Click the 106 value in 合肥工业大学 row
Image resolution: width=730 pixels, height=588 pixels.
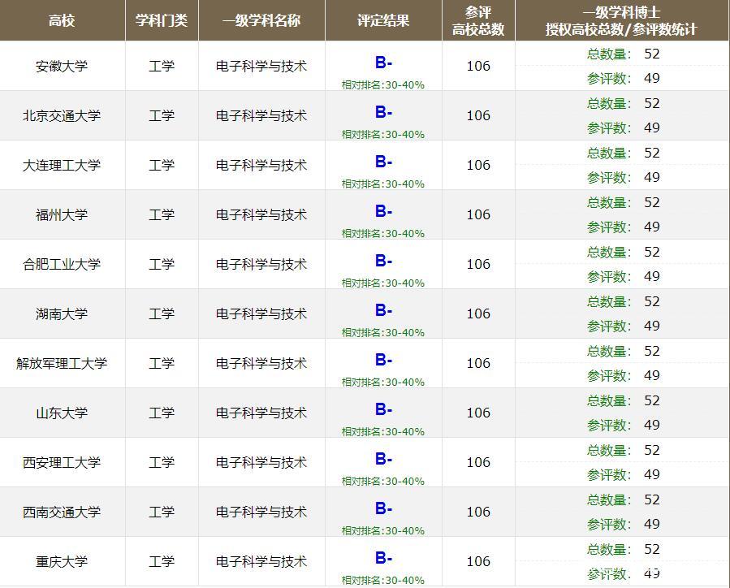pos(478,265)
